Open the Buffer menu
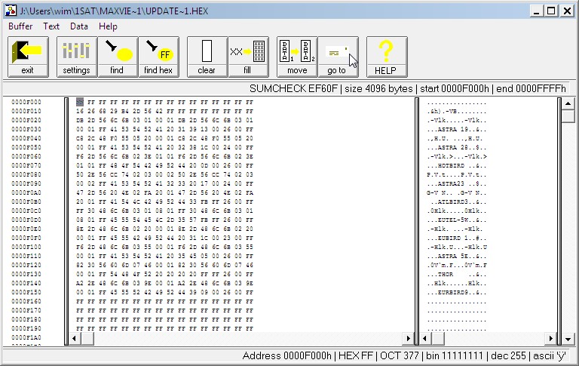 20,26
